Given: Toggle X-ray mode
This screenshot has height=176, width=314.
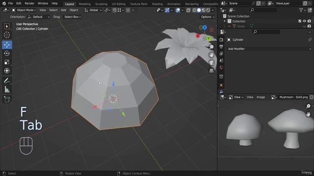Looking at the screenshot, I should tap(188, 10).
